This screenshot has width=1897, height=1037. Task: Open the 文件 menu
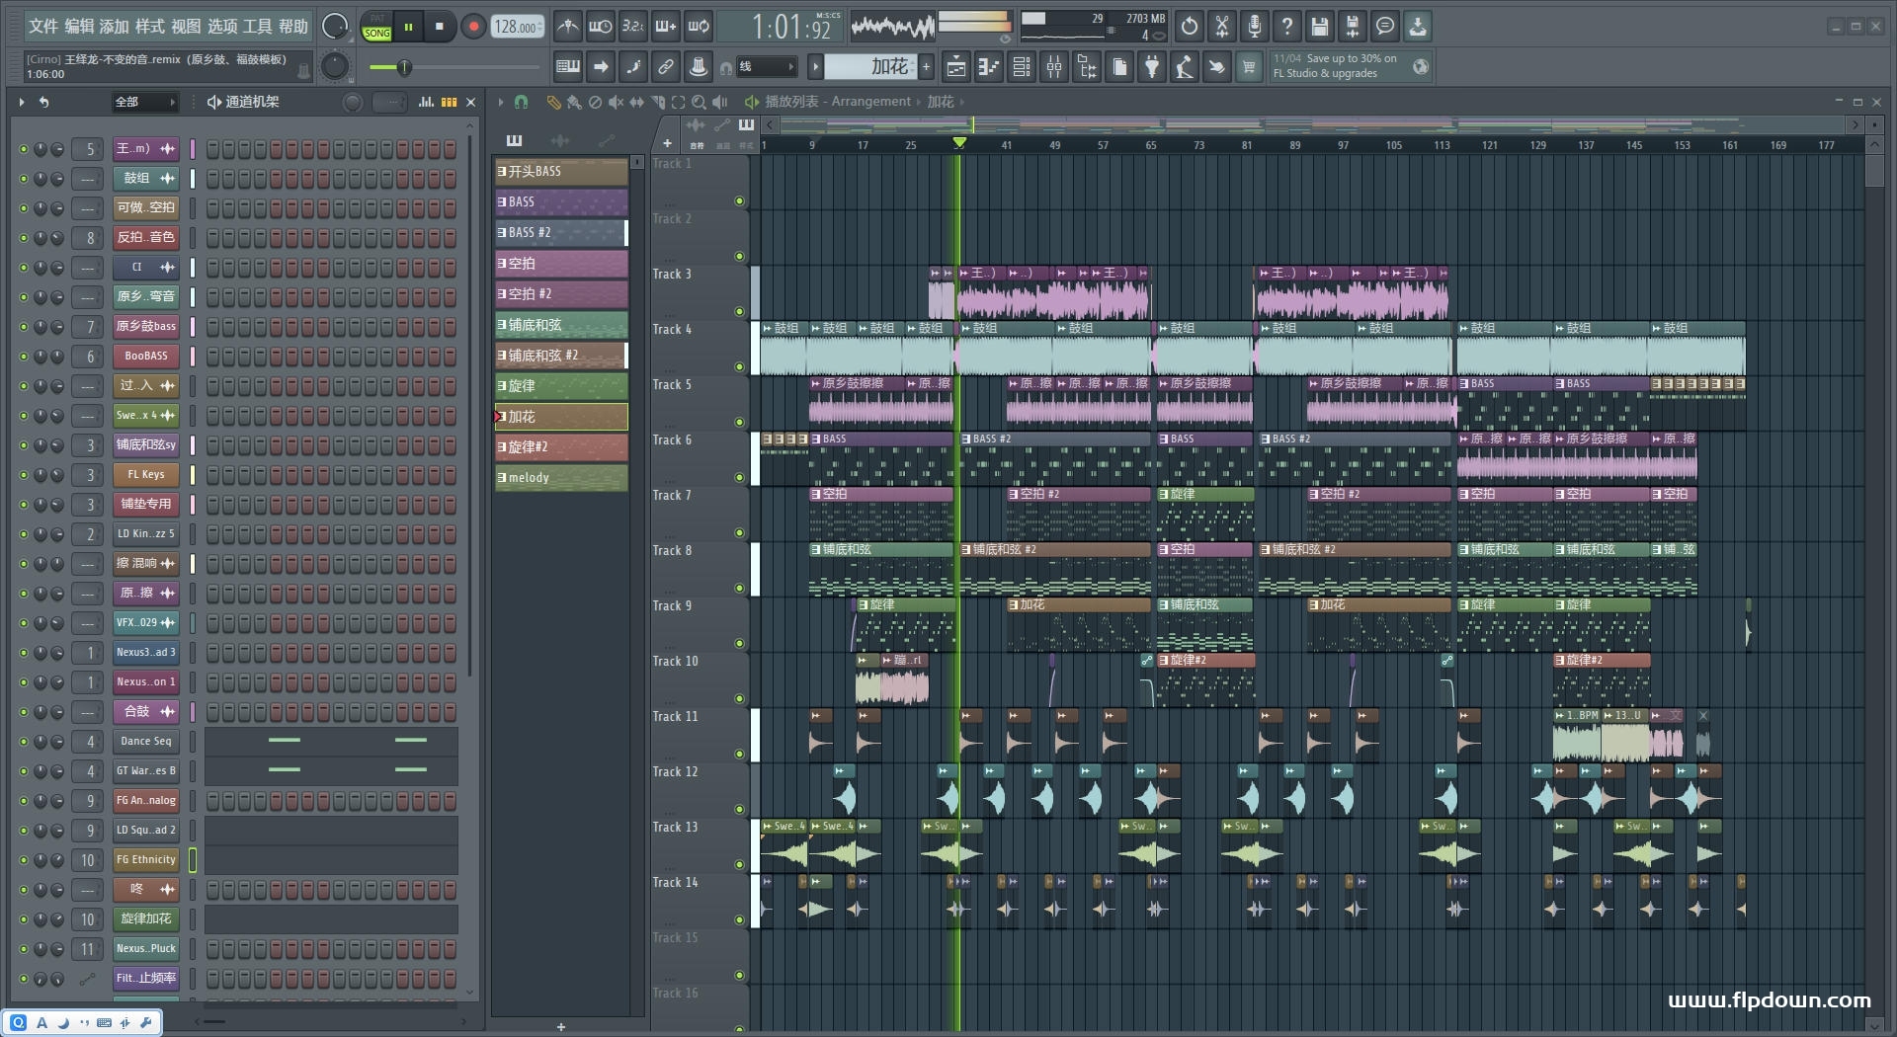pos(42,27)
